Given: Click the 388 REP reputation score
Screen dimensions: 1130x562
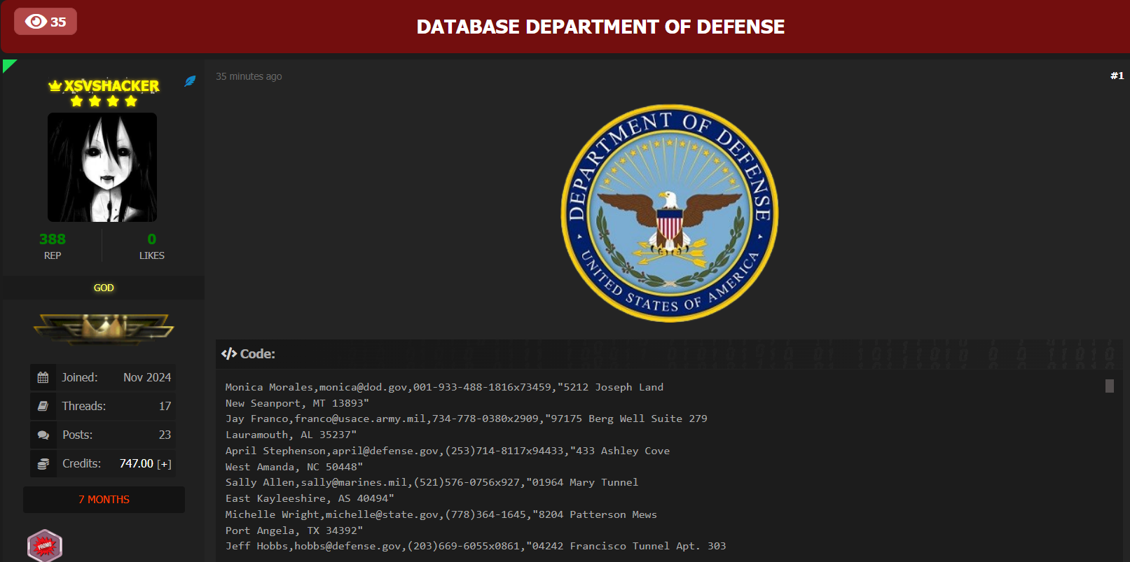Looking at the screenshot, I should (x=53, y=239).
